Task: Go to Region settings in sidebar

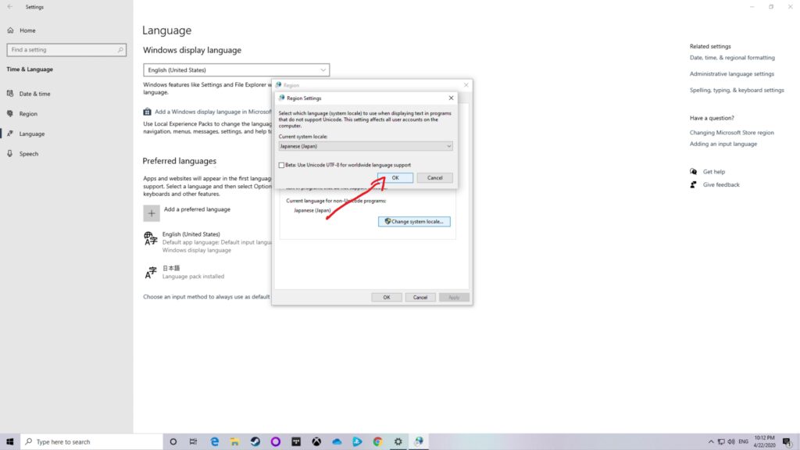Action: [x=28, y=114]
